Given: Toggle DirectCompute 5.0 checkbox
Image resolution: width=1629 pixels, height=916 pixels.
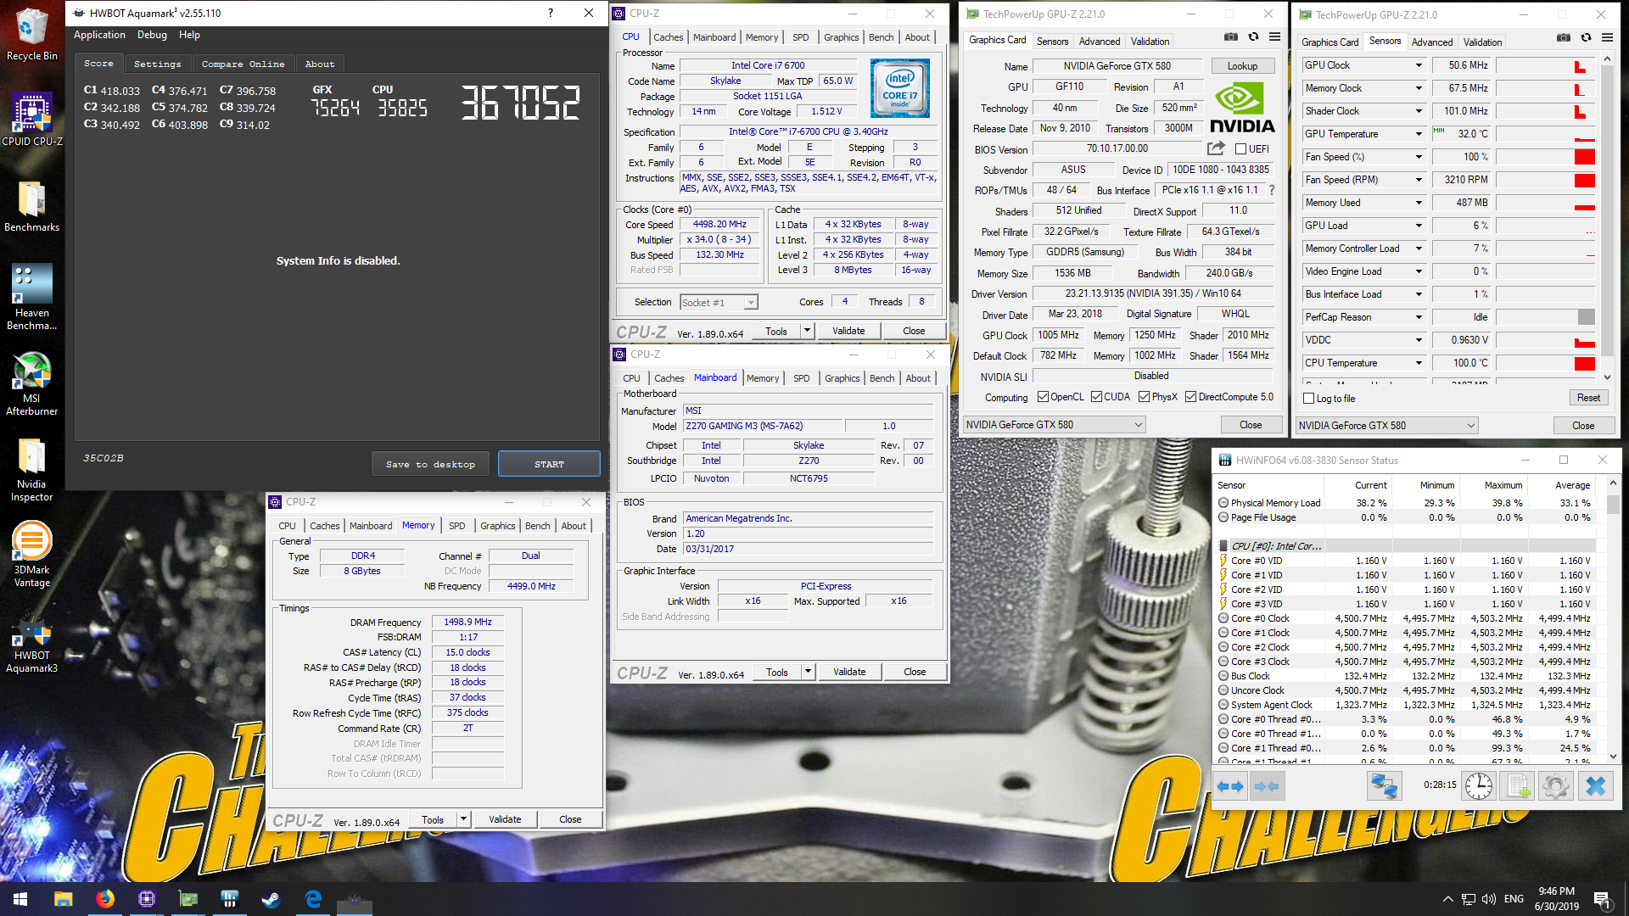Looking at the screenshot, I should click(1190, 397).
